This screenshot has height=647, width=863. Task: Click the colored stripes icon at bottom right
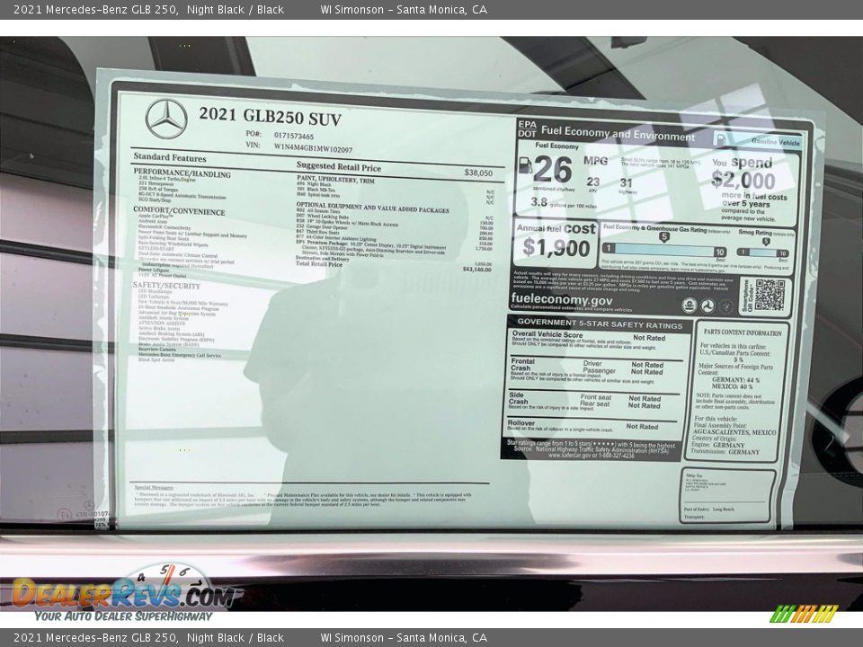(803, 614)
